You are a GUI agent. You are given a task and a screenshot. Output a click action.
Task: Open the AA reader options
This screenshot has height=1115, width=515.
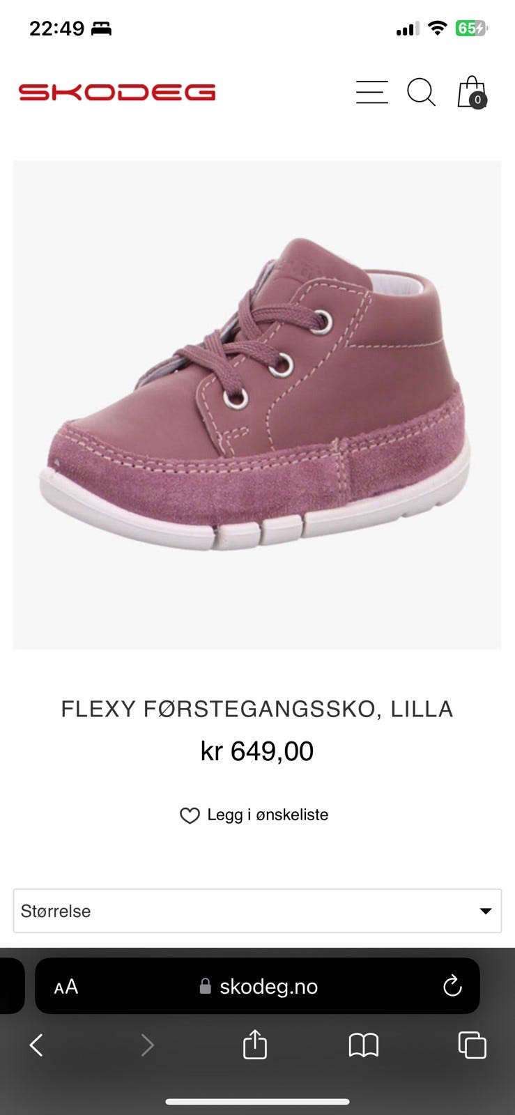(66, 987)
